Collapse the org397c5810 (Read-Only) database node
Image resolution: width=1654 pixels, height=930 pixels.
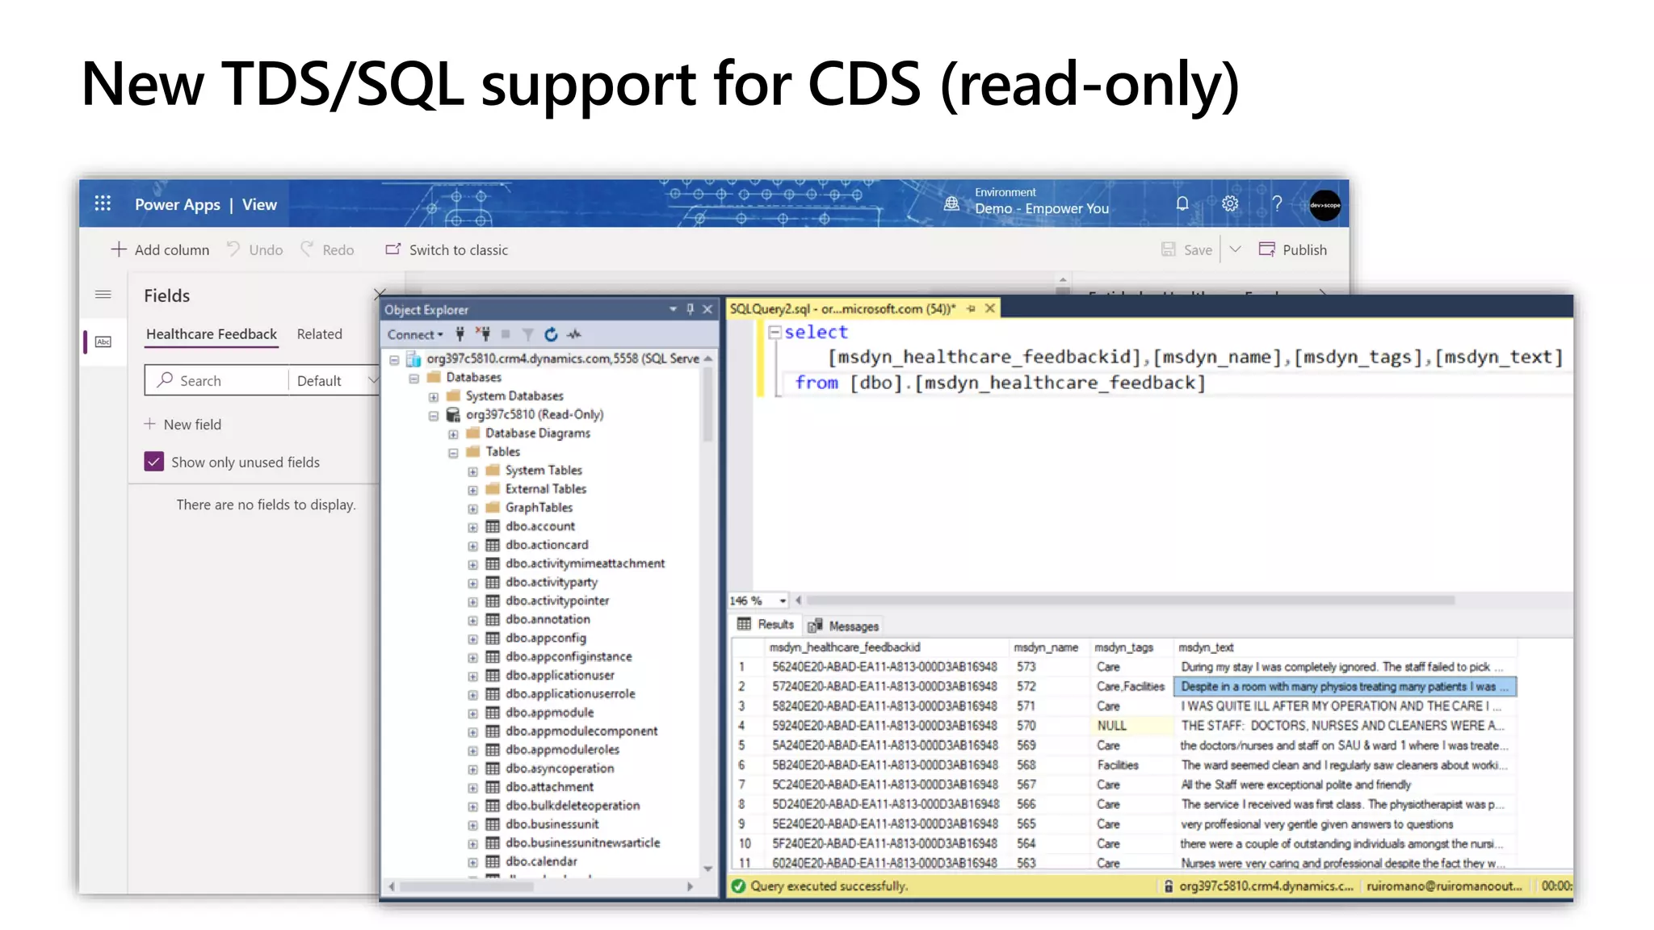(434, 415)
